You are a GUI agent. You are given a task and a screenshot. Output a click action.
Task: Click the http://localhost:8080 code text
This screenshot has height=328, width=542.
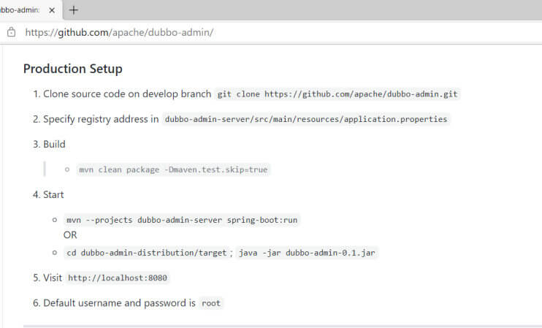pos(118,278)
